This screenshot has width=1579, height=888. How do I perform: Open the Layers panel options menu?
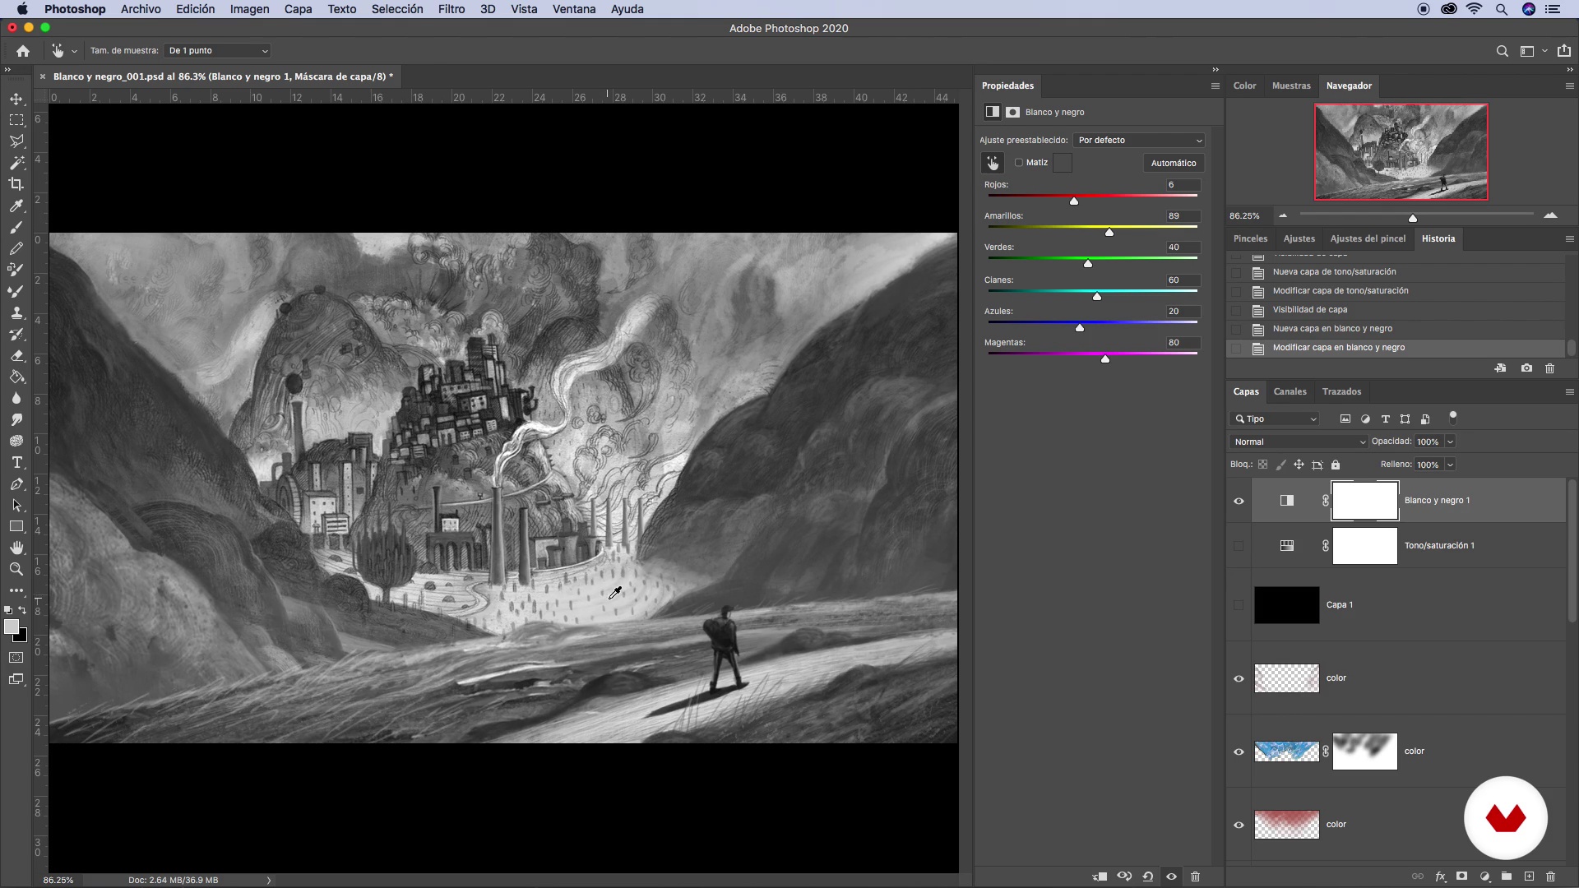point(1569,392)
